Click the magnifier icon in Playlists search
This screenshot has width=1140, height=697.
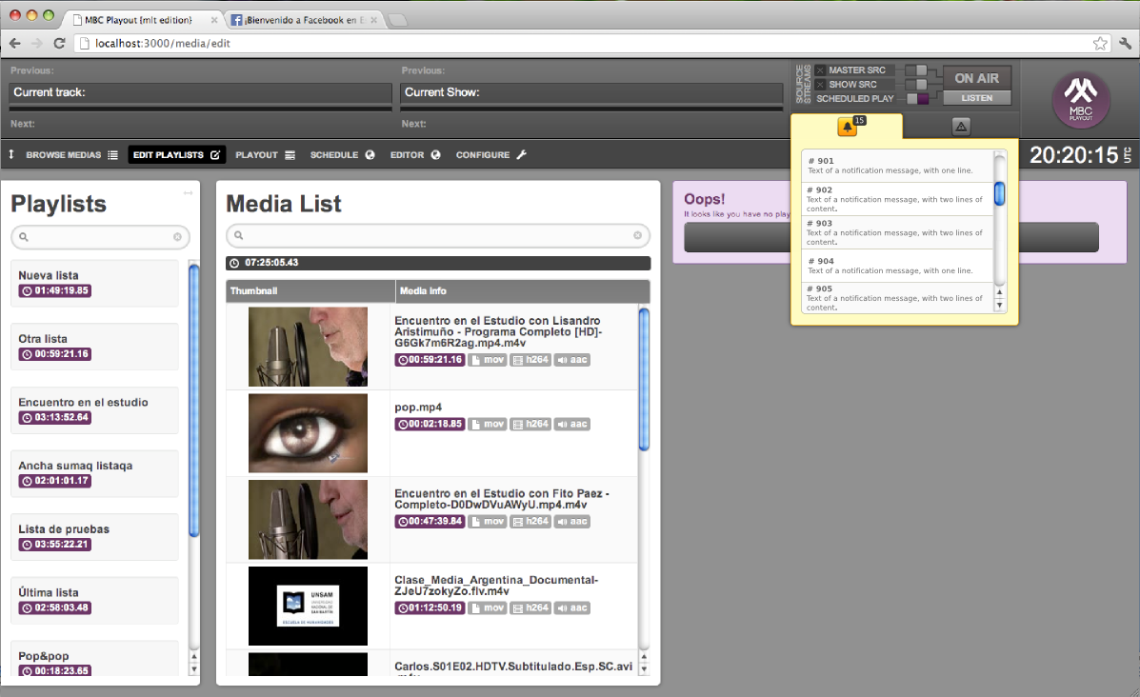coord(23,237)
